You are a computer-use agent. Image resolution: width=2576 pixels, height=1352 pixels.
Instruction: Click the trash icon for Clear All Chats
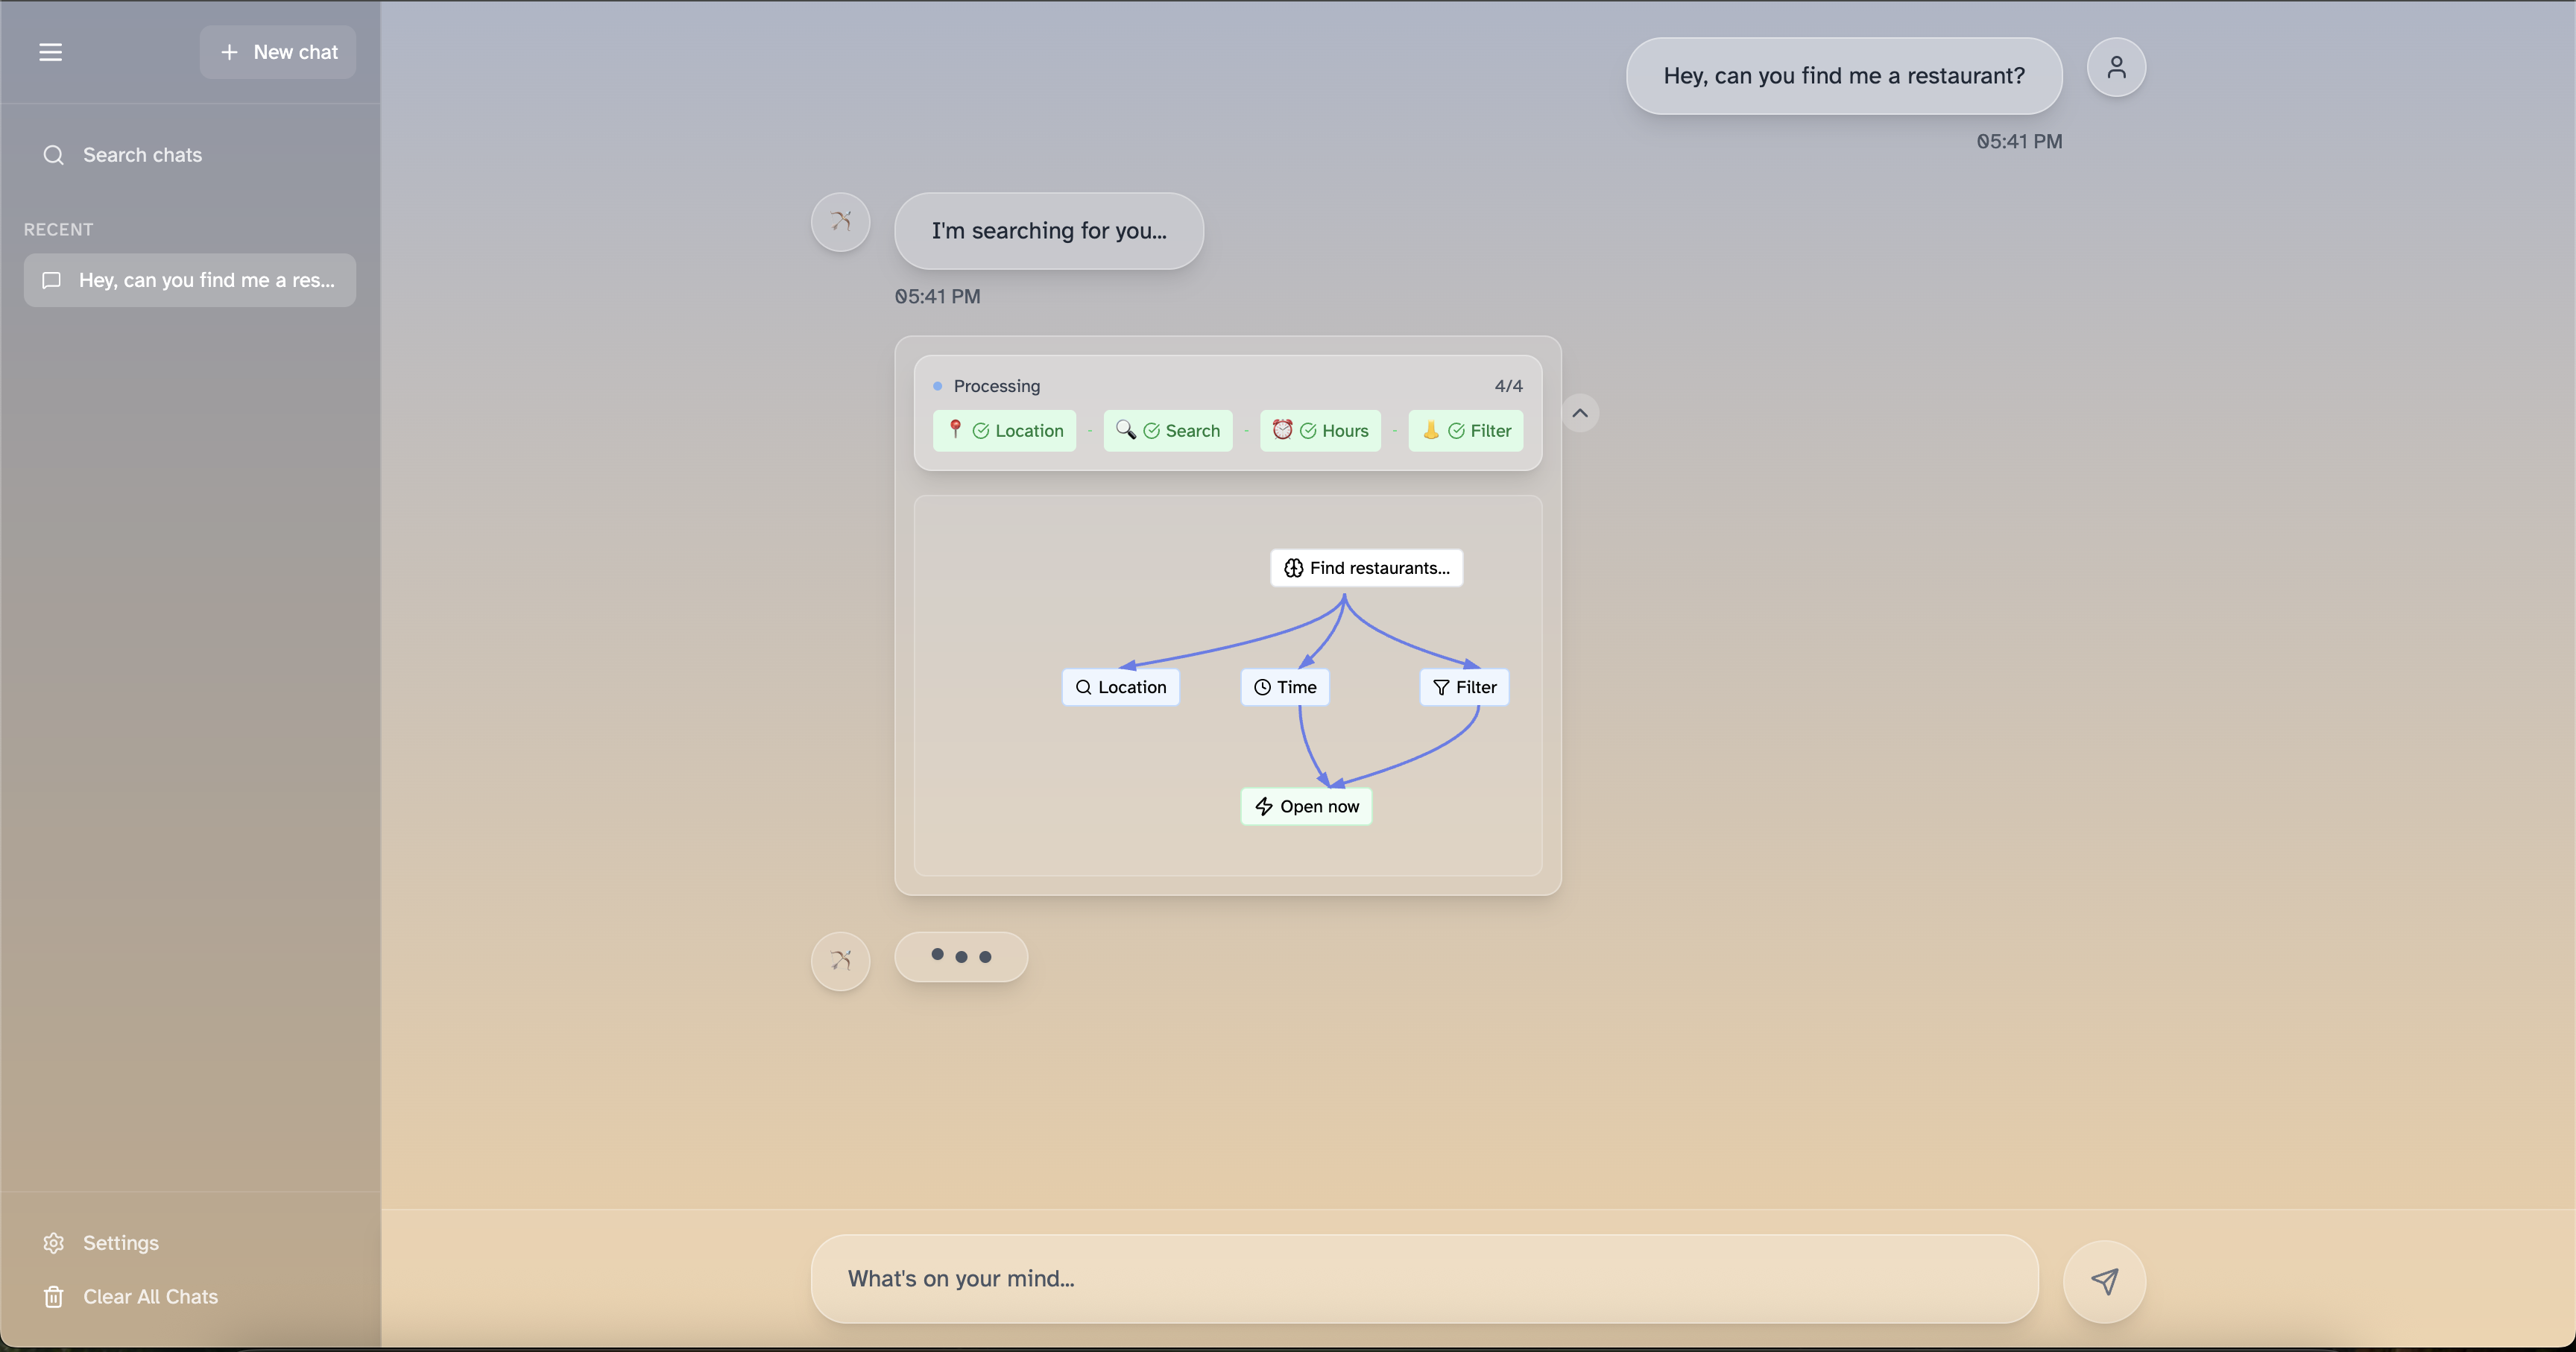pos(54,1296)
